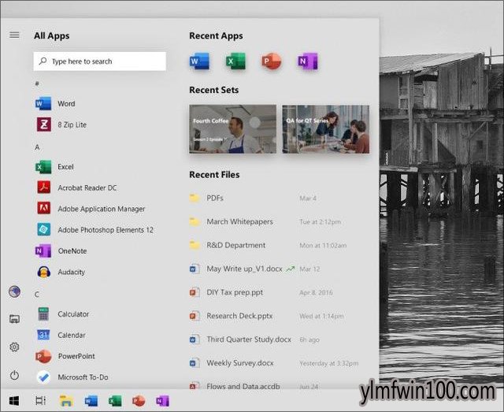
Task: Click the Windows Start button
Action: (x=14, y=401)
